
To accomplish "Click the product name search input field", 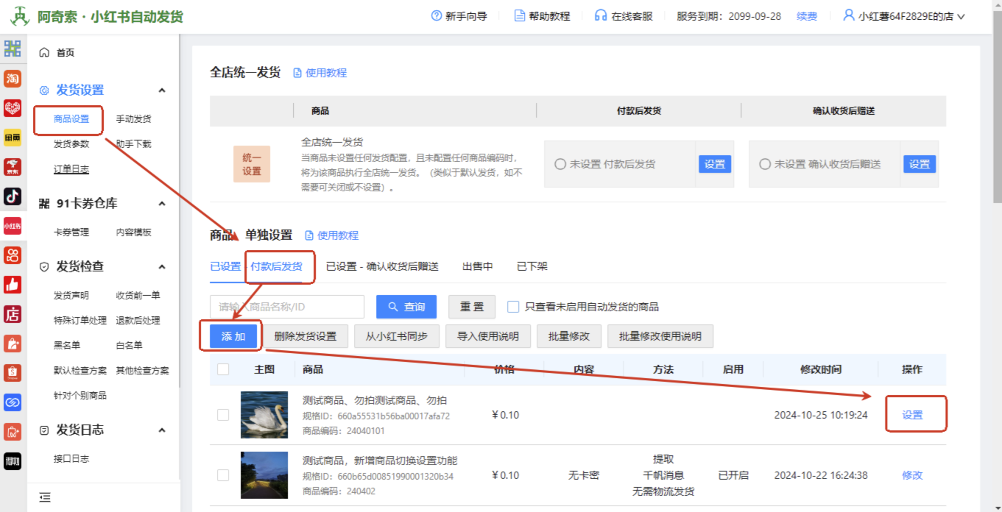I will [x=287, y=307].
